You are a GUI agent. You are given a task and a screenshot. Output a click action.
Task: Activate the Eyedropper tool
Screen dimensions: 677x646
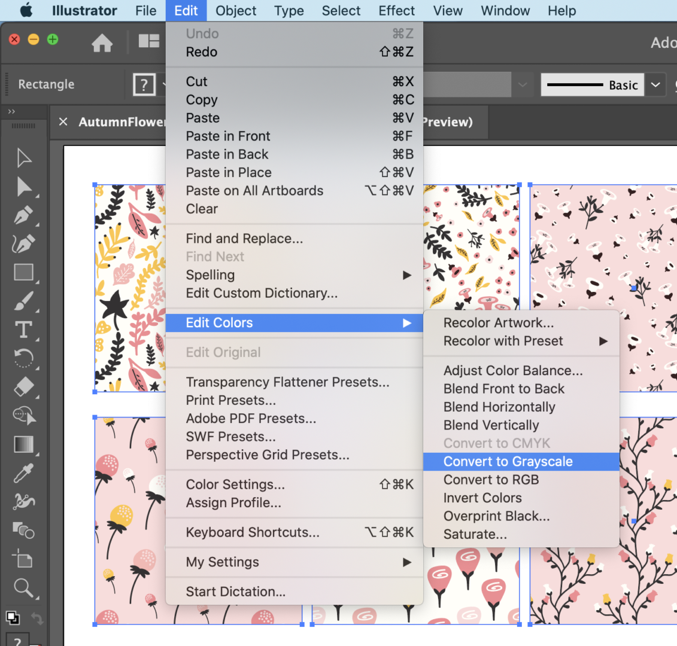pos(23,473)
